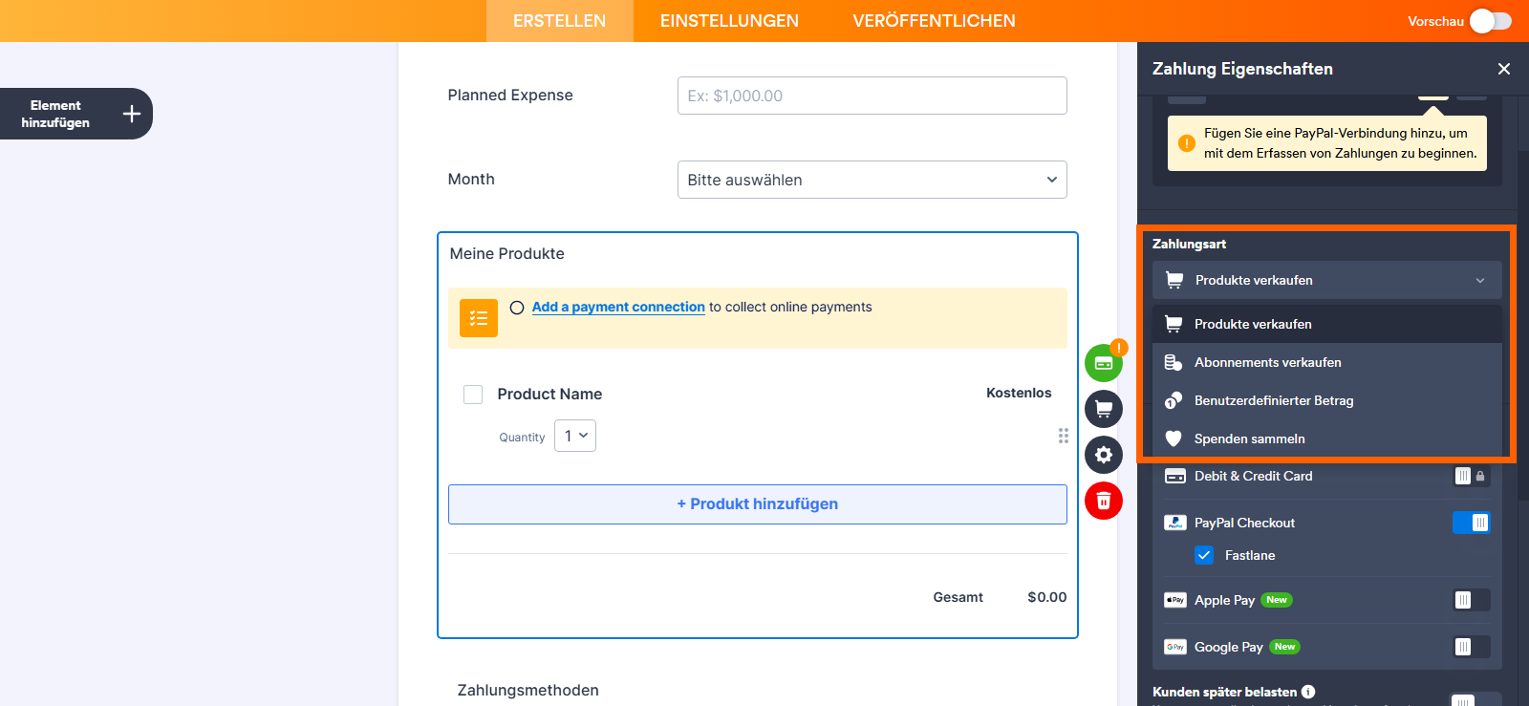
Task: Switch to the EINSTELLUNGEN tab
Action: tap(728, 20)
